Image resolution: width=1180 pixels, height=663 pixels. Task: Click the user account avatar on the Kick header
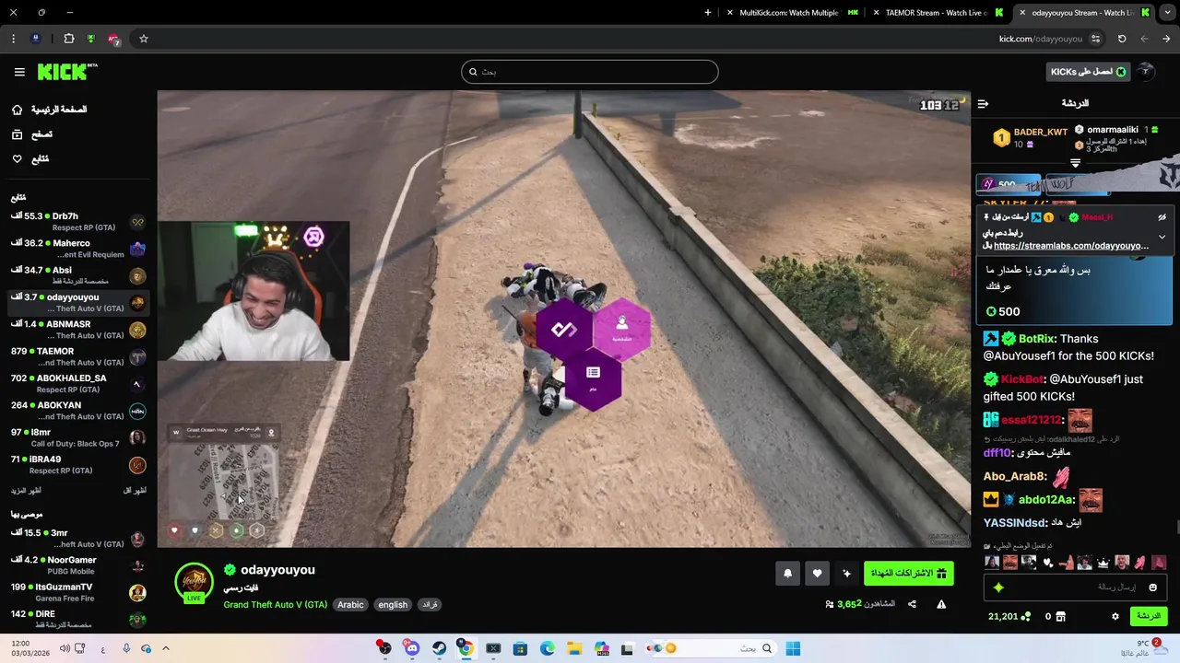[x=1146, y=72]
